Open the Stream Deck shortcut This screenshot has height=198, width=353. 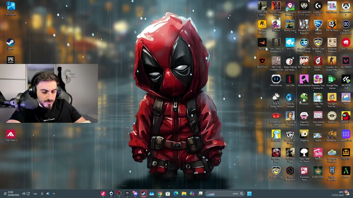pyautogui.click(x=346, y=136)
